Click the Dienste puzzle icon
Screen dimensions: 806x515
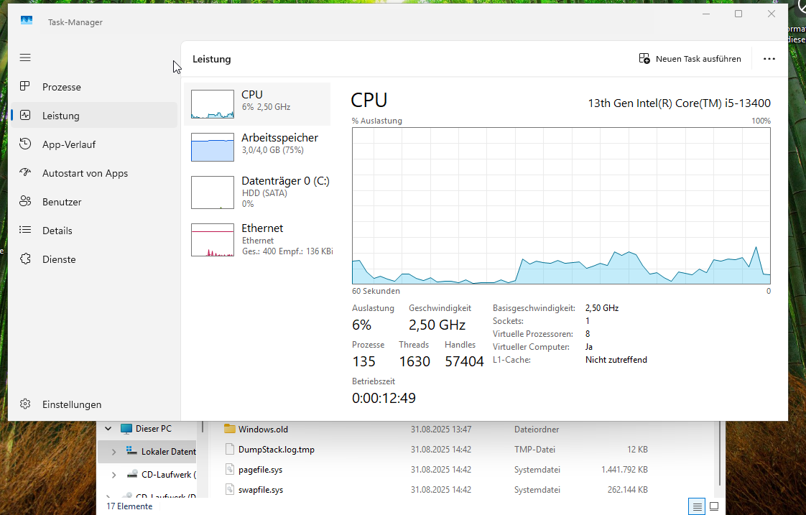click(x=25, y=259)
